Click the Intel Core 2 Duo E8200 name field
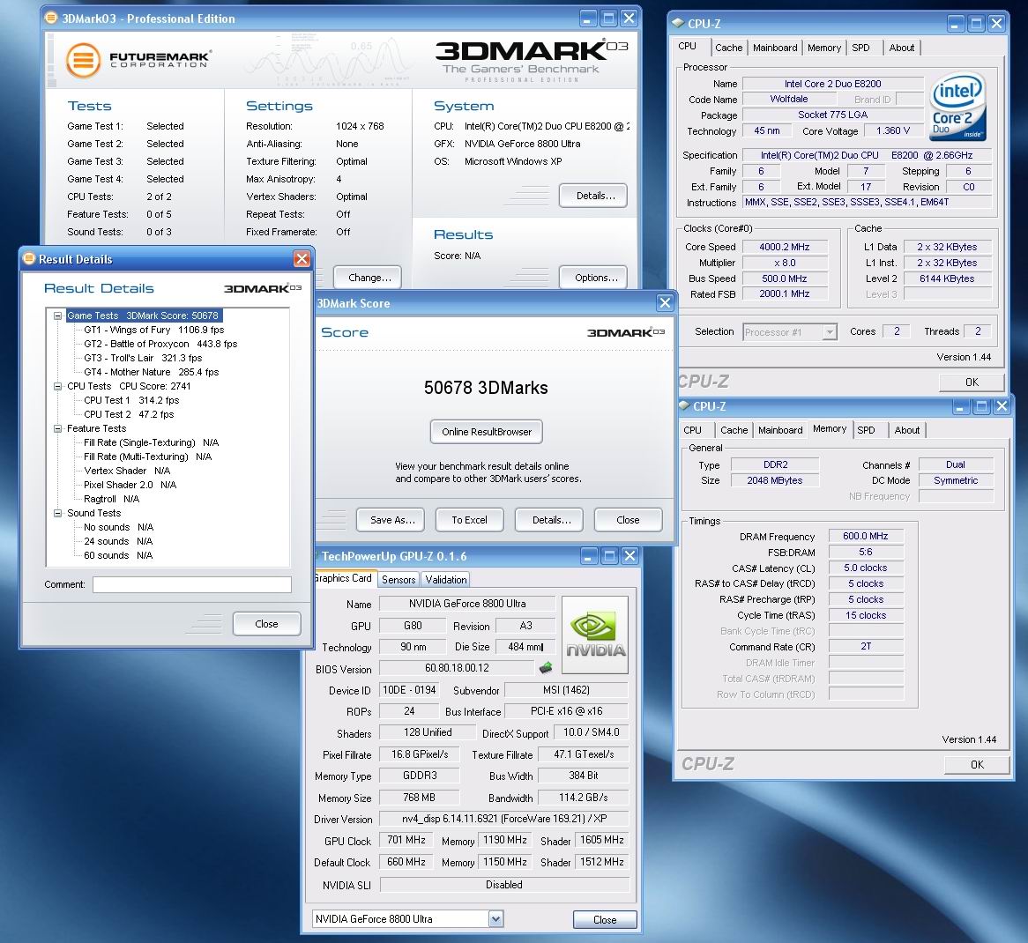Viewport: 1028px width, 943px height. [x=832, y=83]
